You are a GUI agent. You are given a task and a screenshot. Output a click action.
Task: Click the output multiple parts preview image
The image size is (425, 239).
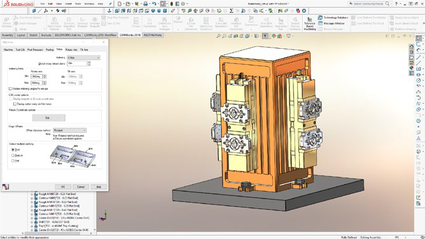pyautogui.click(x=73, y=156)
